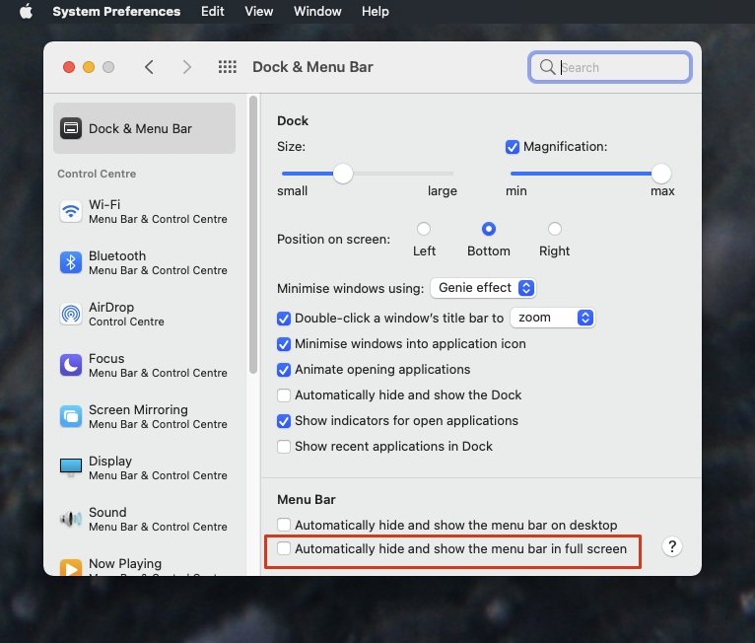Select the Focus moon icon
Viewport: 755px width, 643px height.
(71, 365)
